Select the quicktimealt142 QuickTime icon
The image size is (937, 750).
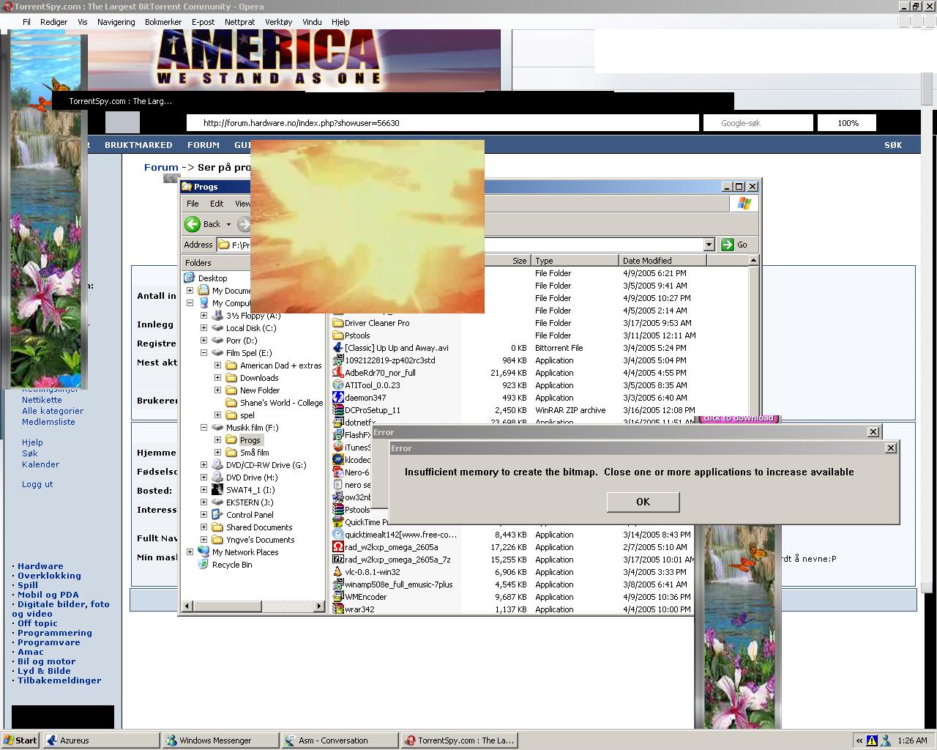click(x=338, y=535)
